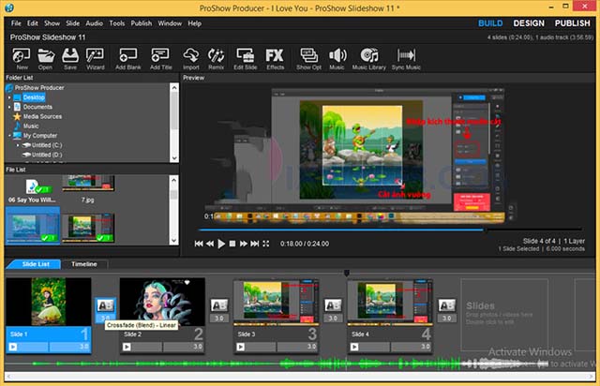Jump to start of show in preview

(199, 244)
